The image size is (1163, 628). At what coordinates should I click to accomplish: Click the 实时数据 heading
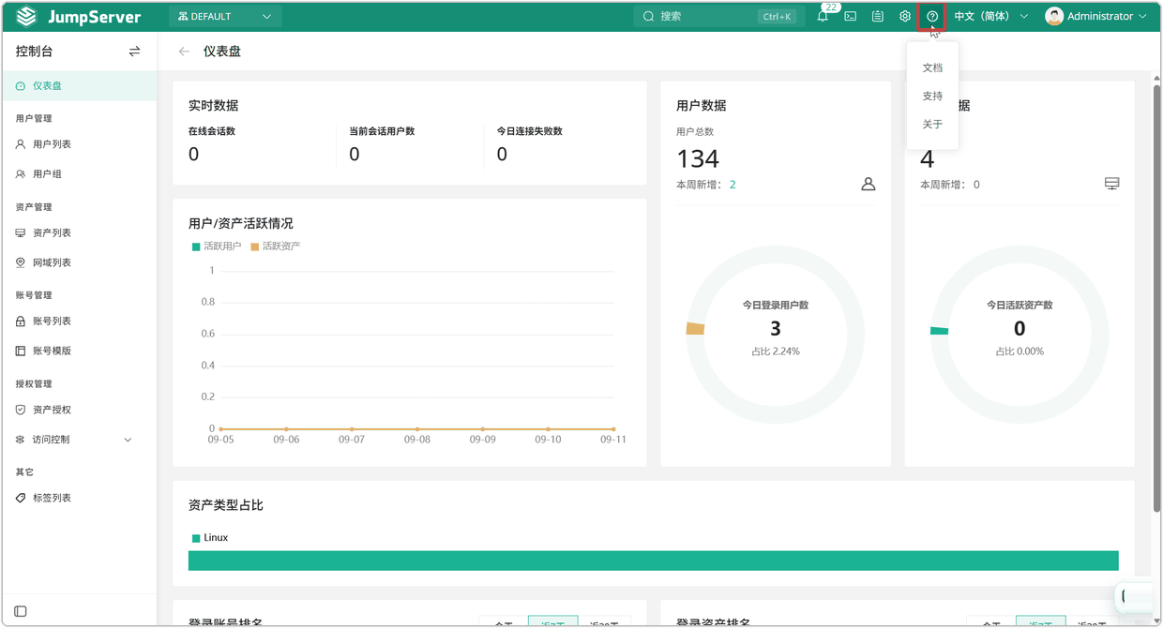214,106
